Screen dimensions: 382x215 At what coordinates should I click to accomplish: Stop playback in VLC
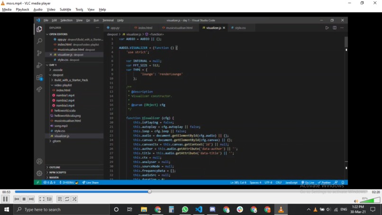tap(24, 199)
